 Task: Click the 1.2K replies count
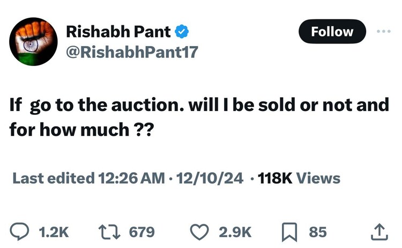[x=54, y=232]
